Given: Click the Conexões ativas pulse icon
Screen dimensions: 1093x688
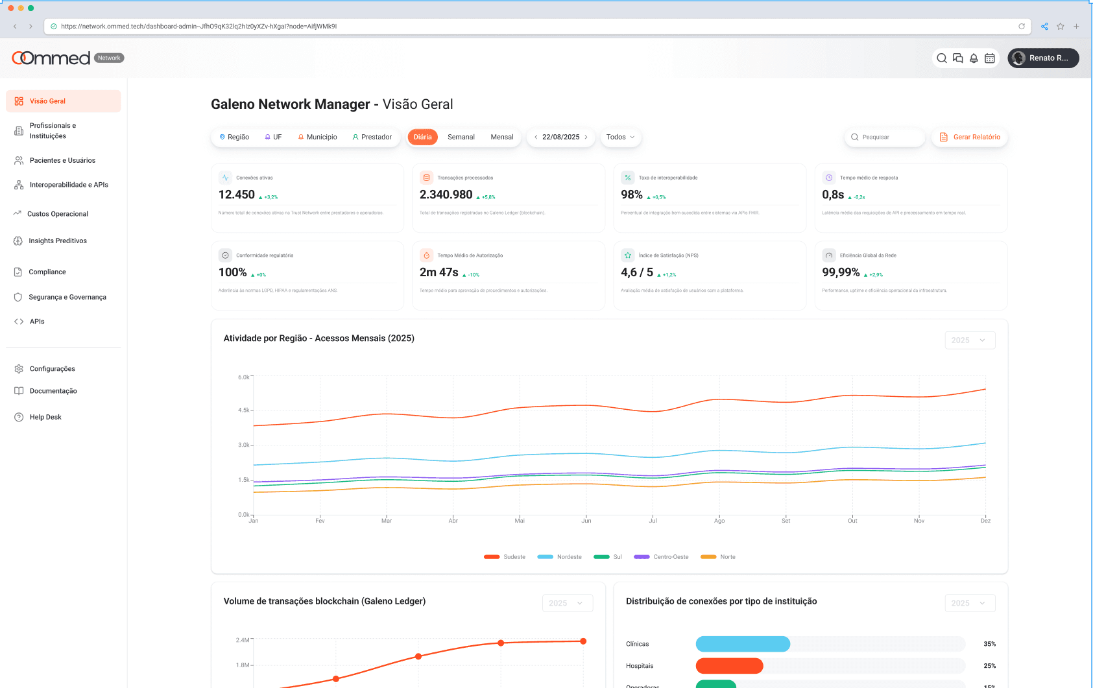Looking at the screenshot, I should 225,177.
